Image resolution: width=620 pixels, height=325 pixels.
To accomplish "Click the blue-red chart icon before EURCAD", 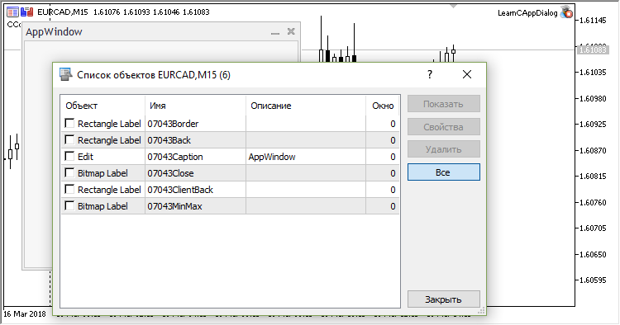I will [x=26, y=12].
